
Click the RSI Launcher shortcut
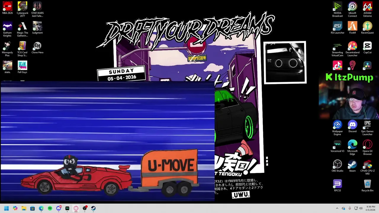[337, 28]
